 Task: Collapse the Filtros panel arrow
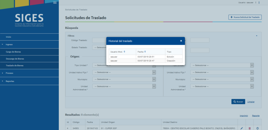[256, 36]
